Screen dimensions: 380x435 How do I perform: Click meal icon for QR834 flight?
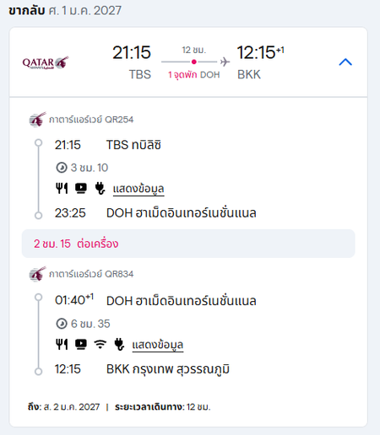62,344
